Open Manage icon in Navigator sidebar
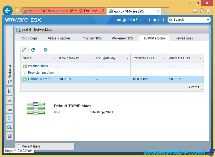 pos(10,100)
